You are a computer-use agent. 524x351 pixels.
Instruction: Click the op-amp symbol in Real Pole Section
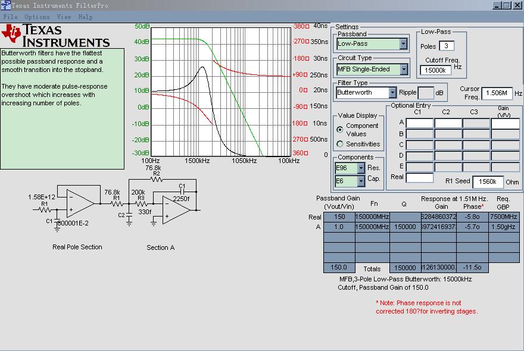tap(80, 202)
